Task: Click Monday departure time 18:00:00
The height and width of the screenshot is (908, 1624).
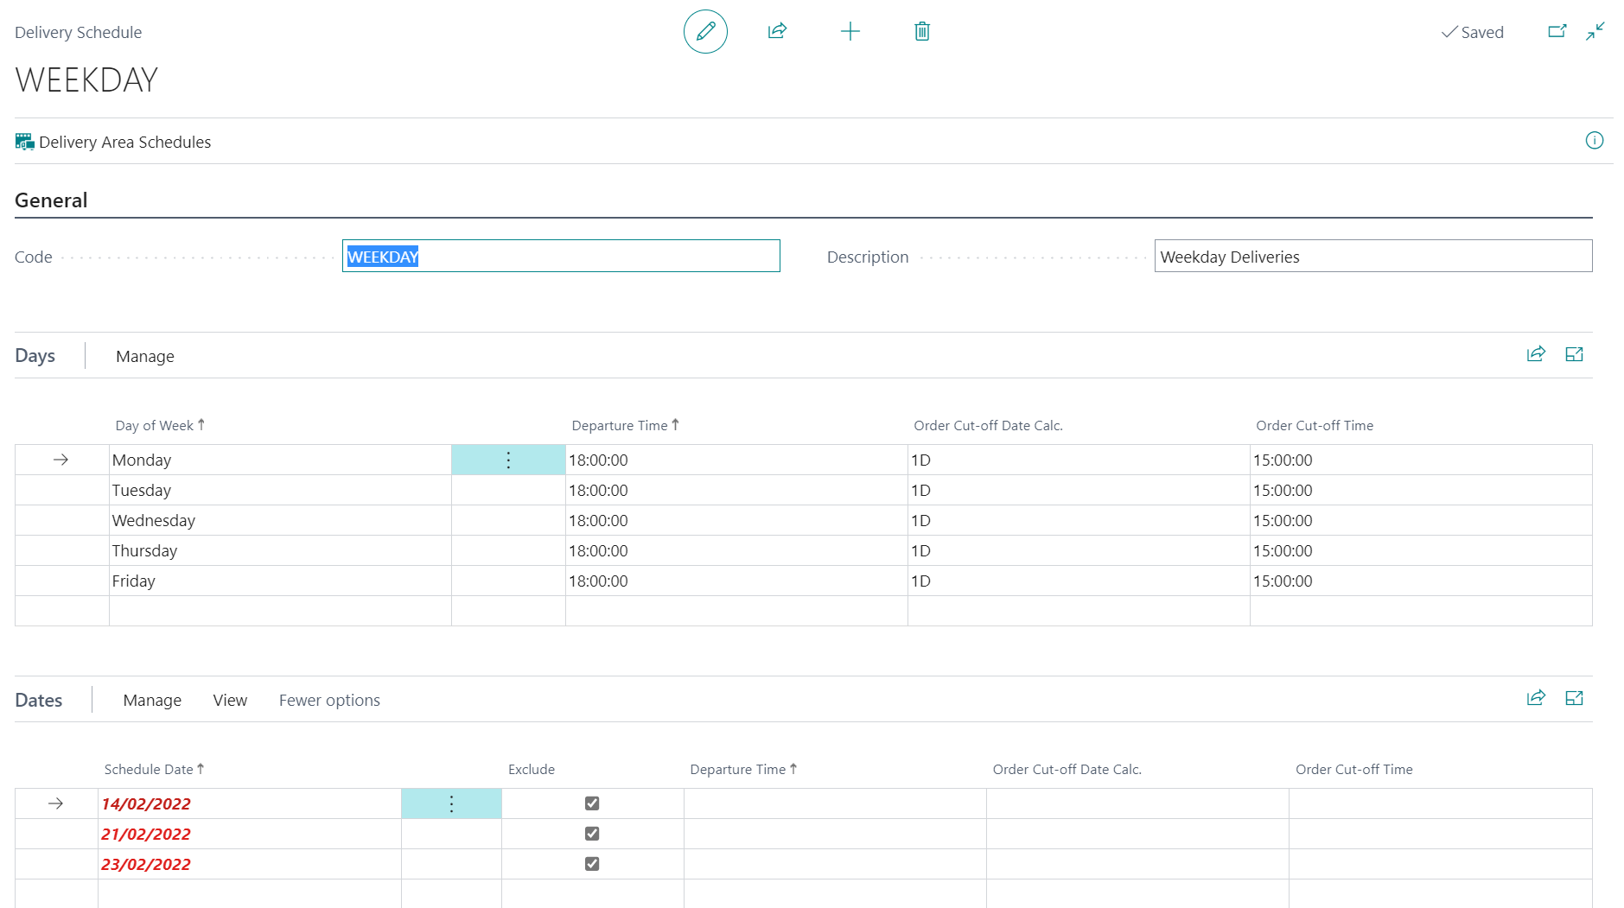Action: pos(736,460)
